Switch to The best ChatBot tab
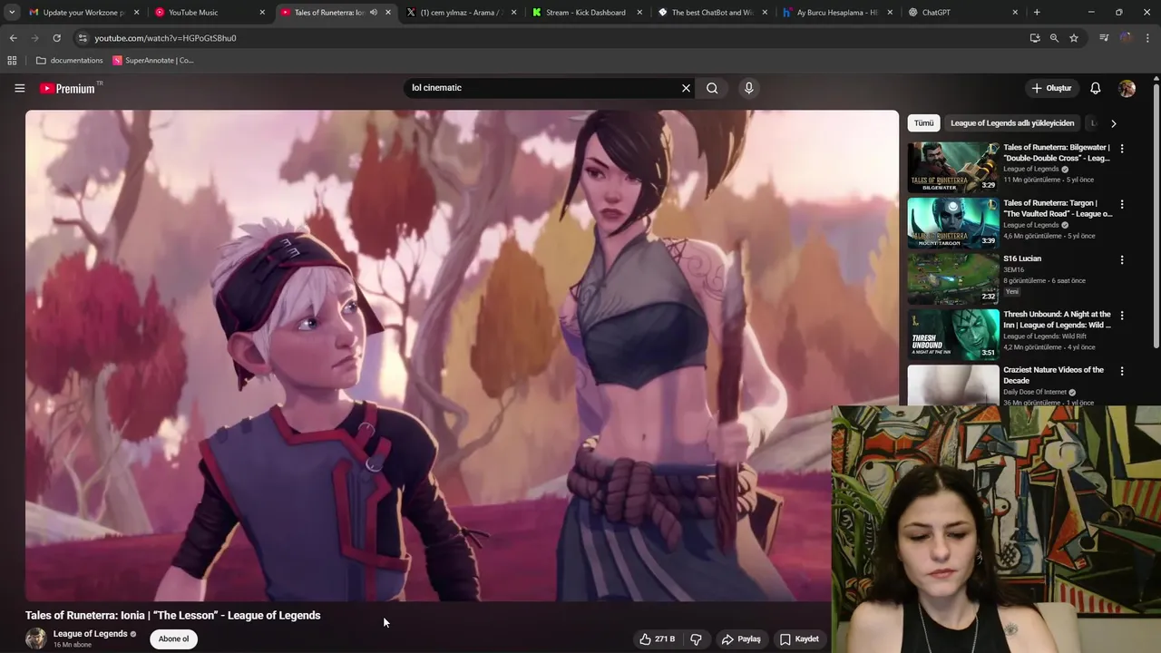 click(711, 13)
